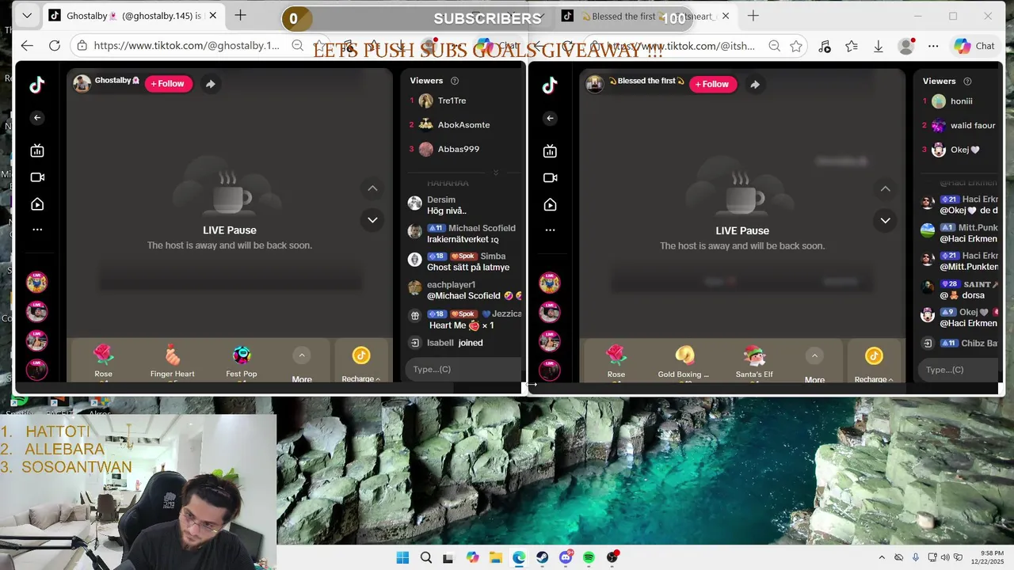Click the TikTok logo in Ghostalby window

pos(37,85)
